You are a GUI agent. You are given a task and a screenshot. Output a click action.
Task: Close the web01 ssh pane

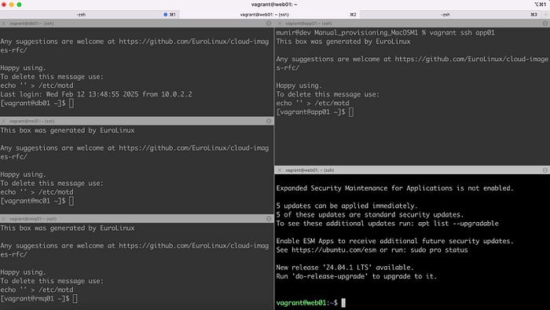point(280,170)
